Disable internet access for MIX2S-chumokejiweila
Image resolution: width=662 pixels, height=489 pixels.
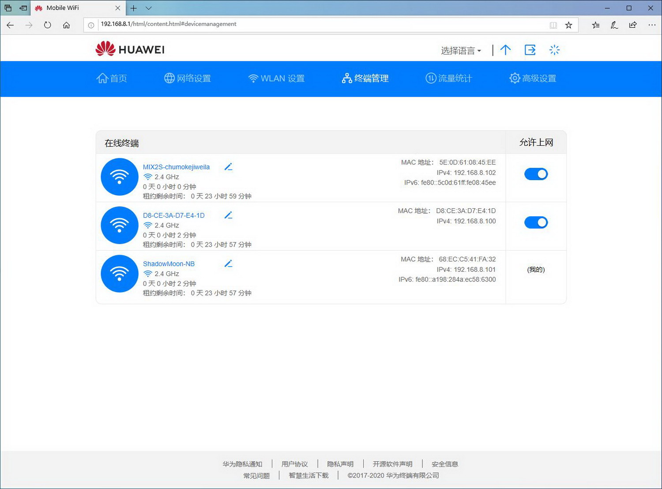click(536, 174)
